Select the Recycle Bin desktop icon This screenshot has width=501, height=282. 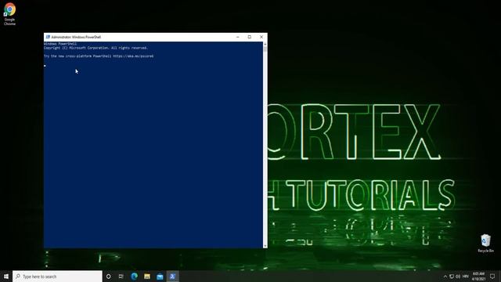[x=485, y=244]
